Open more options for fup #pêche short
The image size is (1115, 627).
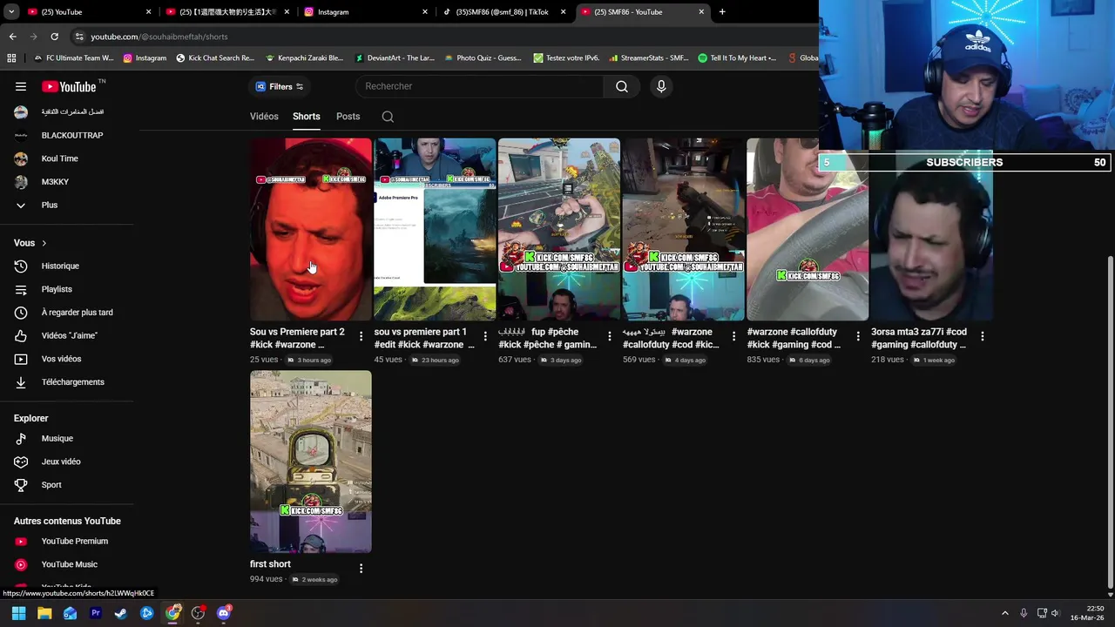tap(610, 336)
